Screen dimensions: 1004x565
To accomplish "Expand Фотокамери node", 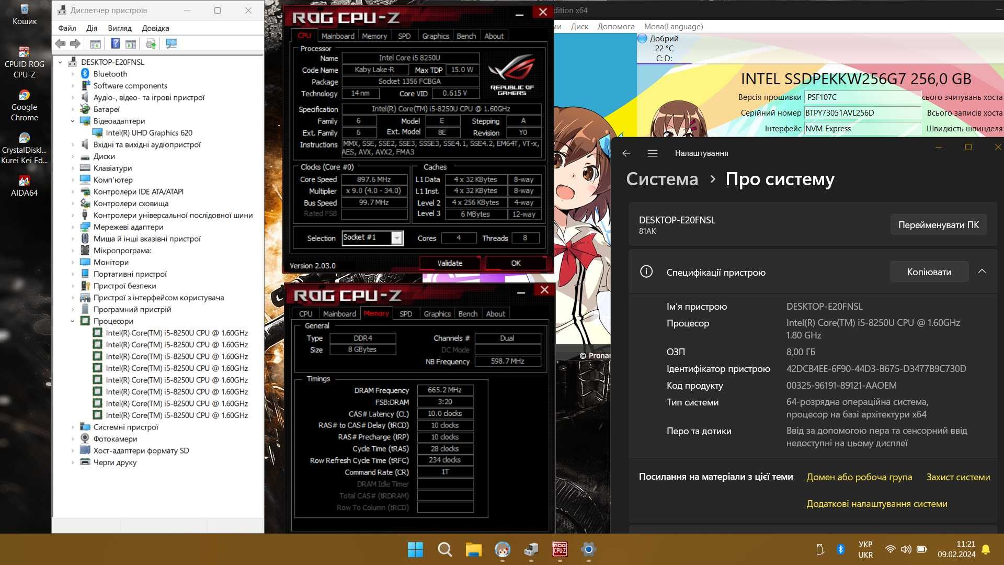I will tap(73, 439).
